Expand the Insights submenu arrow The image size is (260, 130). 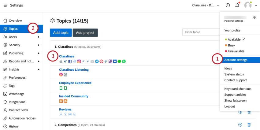point(39,69)
